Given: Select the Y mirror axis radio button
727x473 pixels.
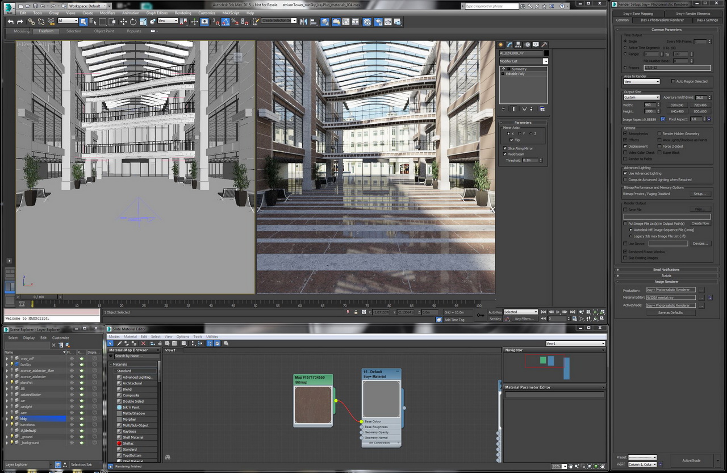Looking at the screenshot, I should click(x=520, y=133).
